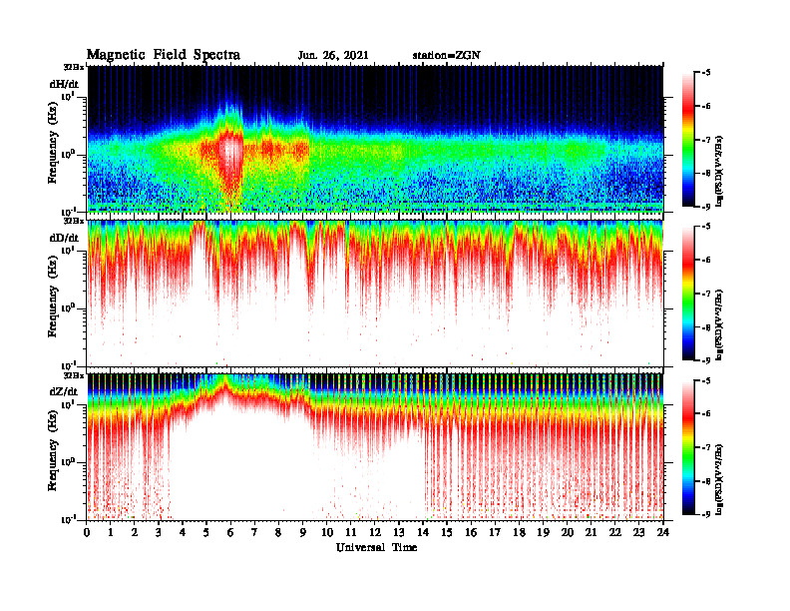Click hour tick label "0" on the time axis
This screenshot has width=790, height=611.
(87, 533)
